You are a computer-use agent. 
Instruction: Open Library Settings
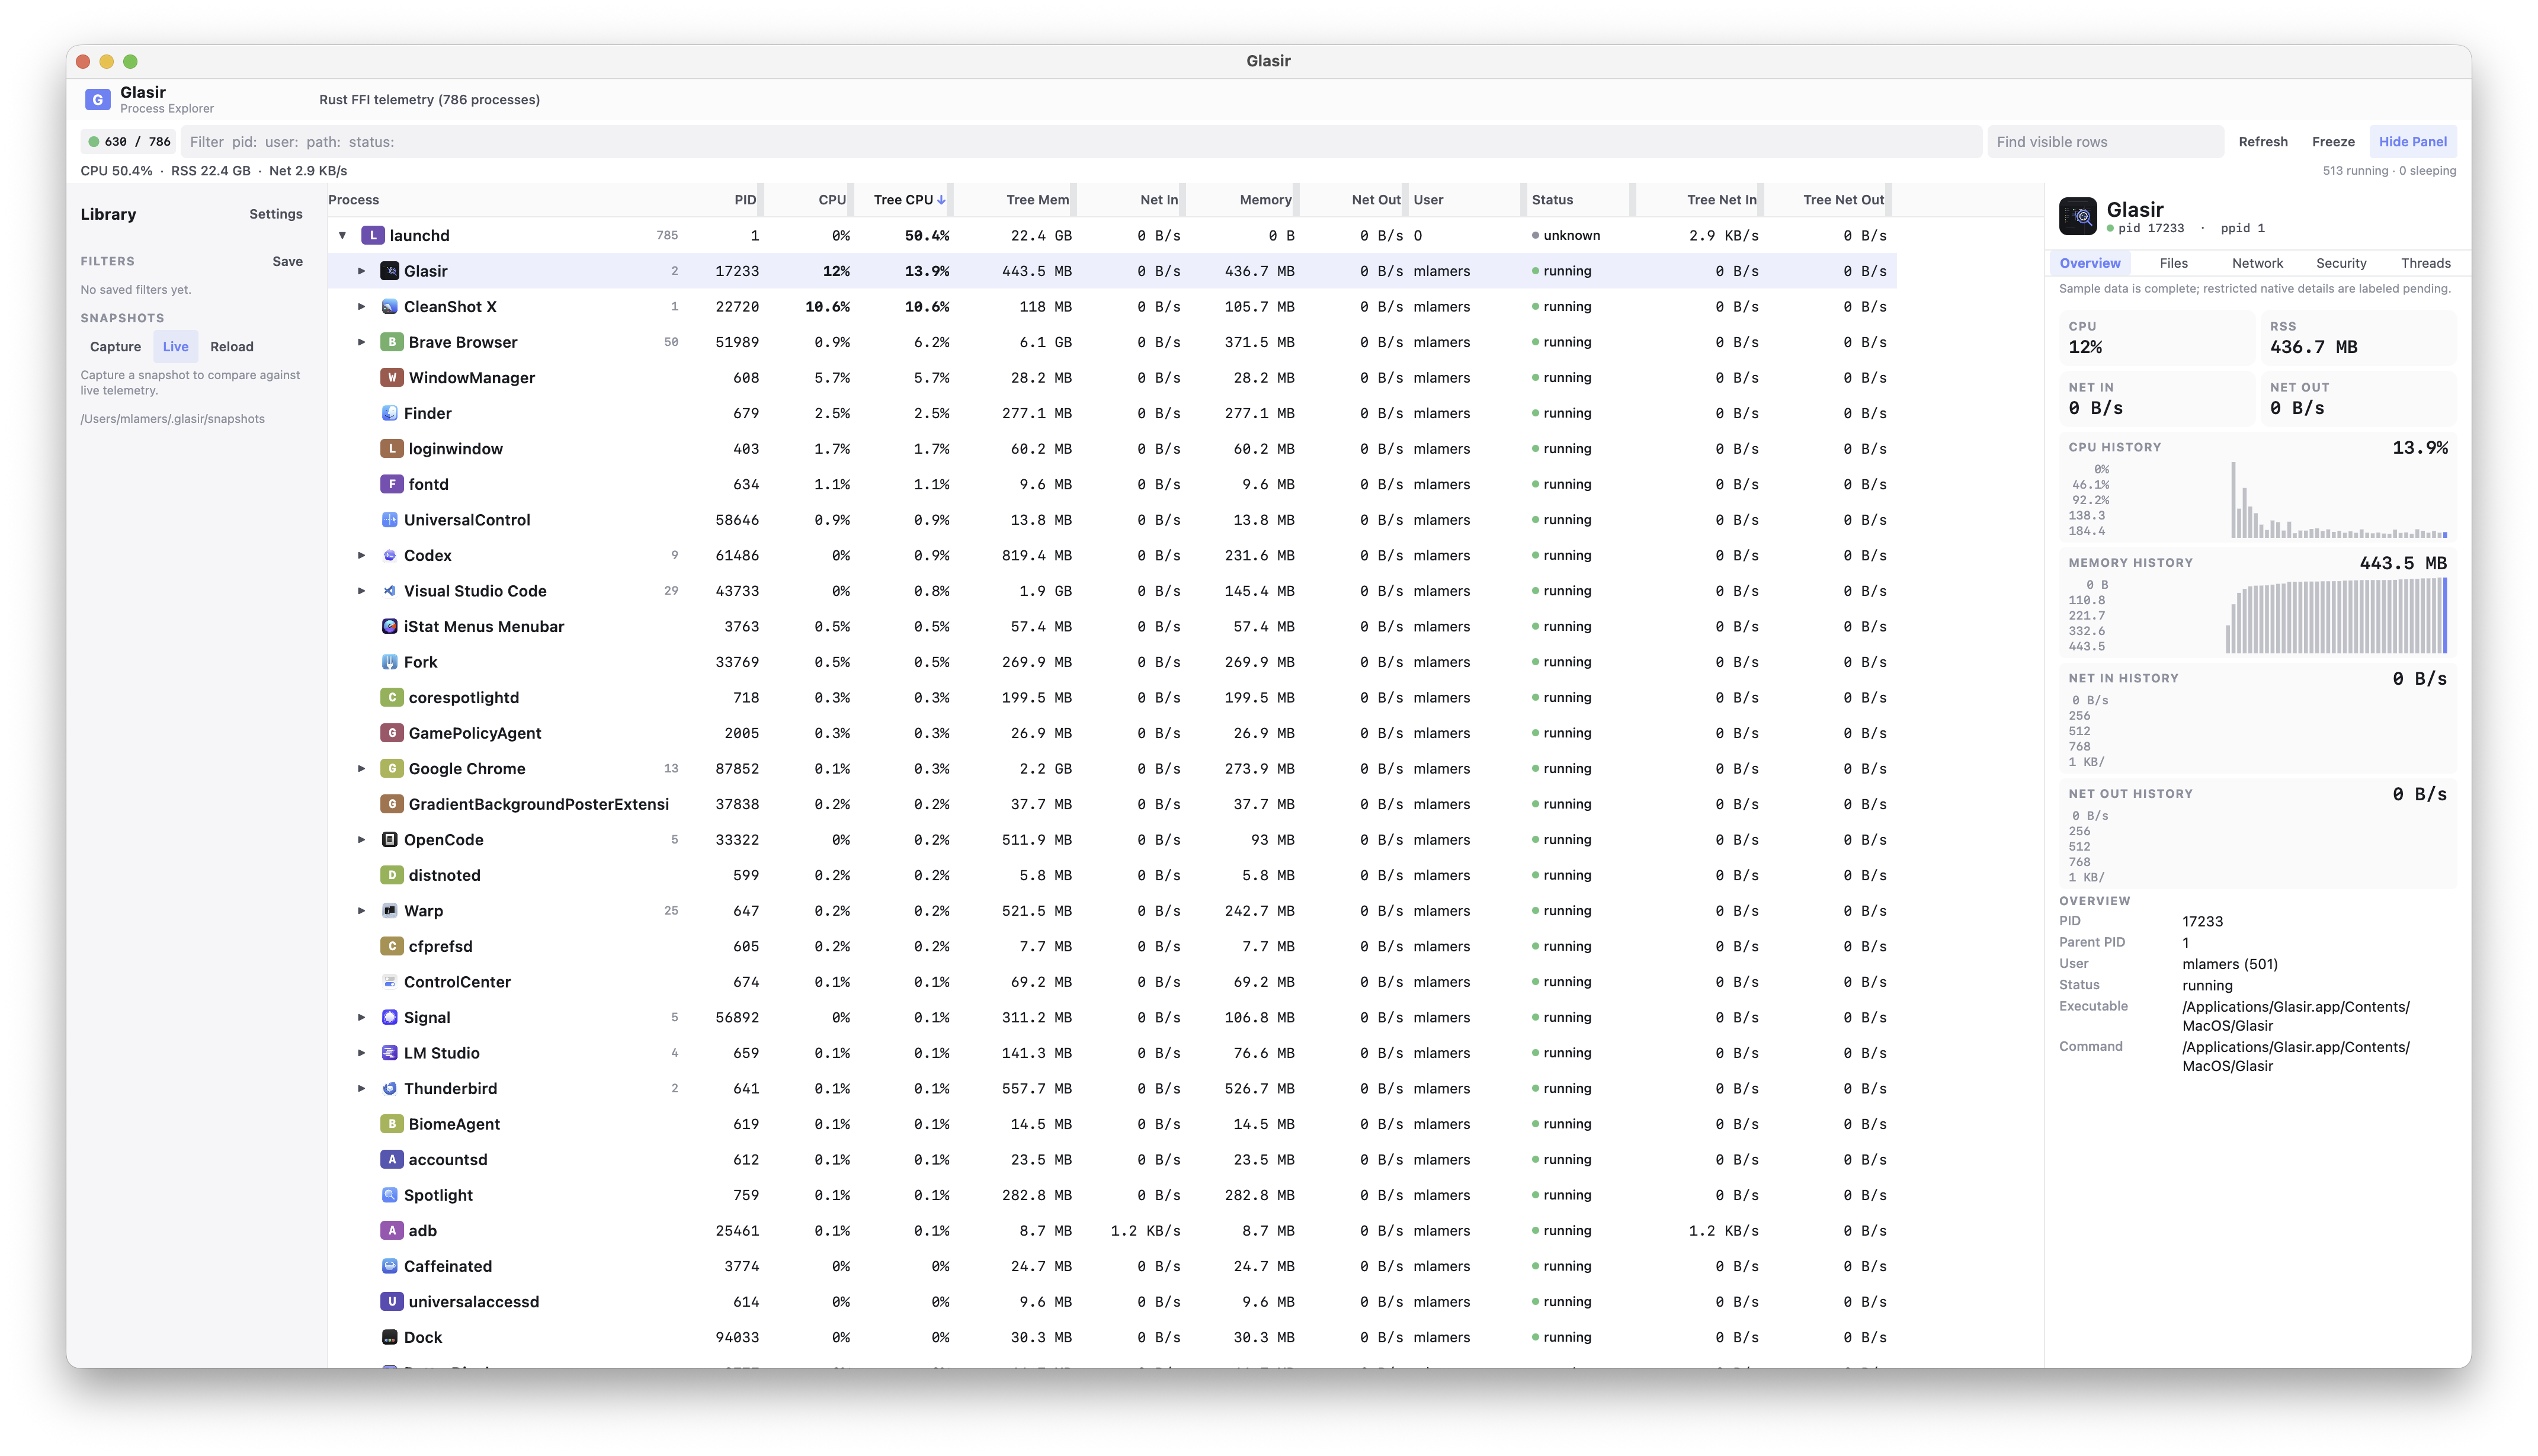click(x=275, y=214)
